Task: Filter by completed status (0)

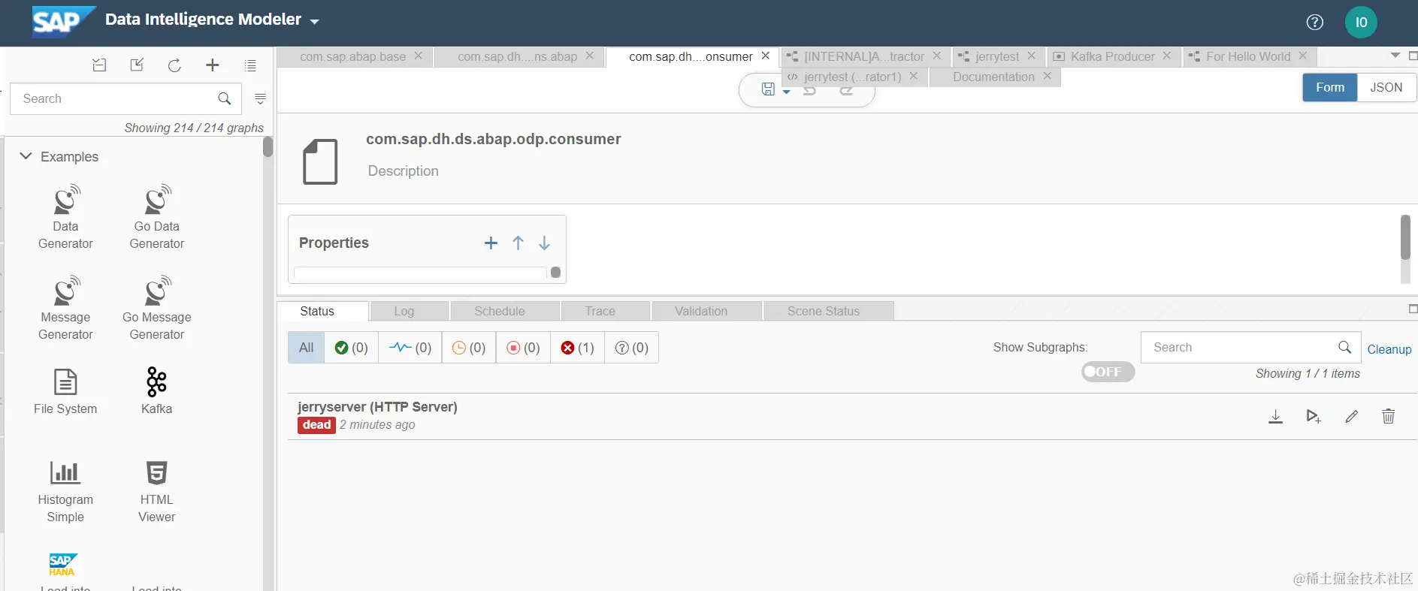Action: [351, 348]
